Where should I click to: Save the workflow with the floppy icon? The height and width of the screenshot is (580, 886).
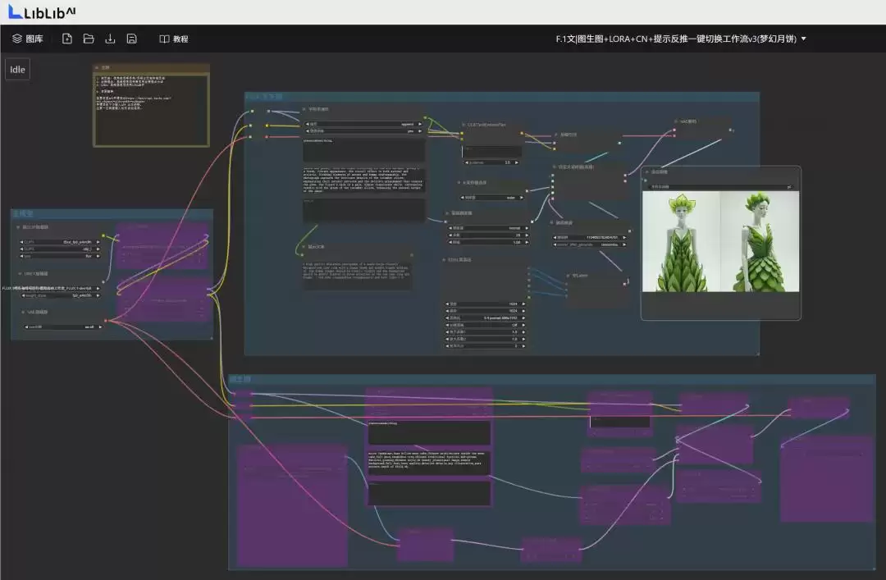(x=131, y=39)
